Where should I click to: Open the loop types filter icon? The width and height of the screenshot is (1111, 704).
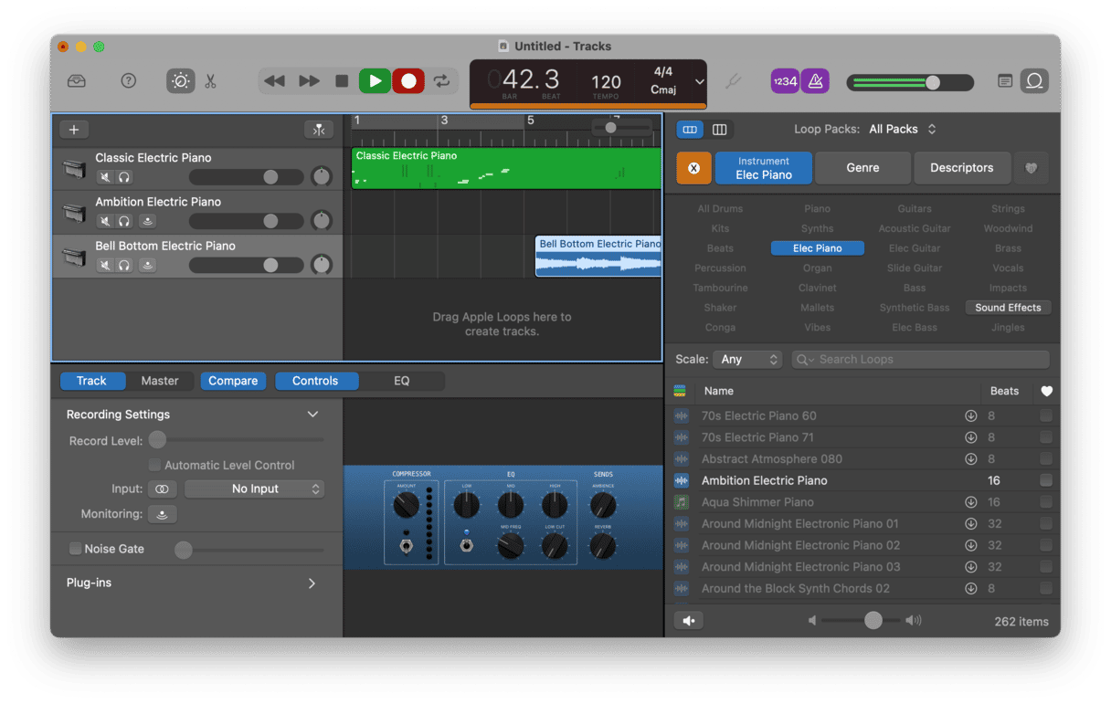tap(680, 391)
